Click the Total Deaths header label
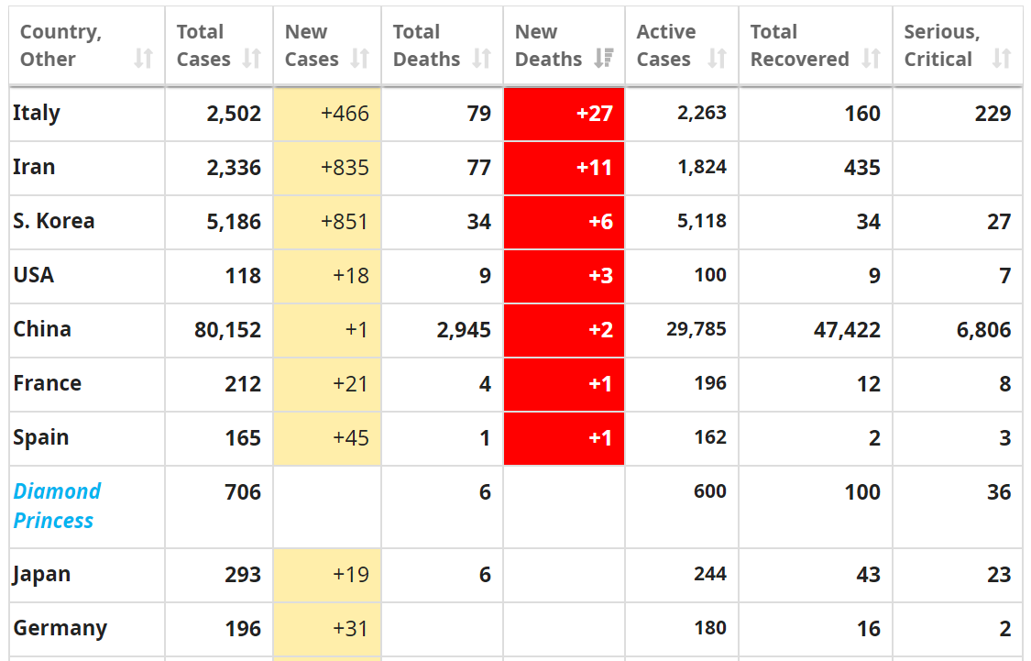Screen dimensions: 1031x661 [x=426, y=46]
